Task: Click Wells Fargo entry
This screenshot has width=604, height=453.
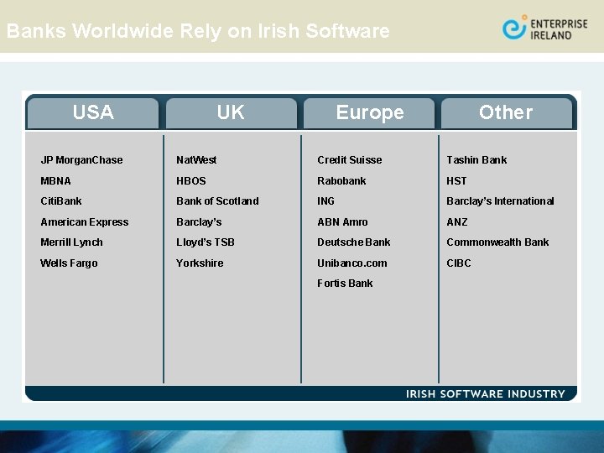Action: tap(69, 263)
